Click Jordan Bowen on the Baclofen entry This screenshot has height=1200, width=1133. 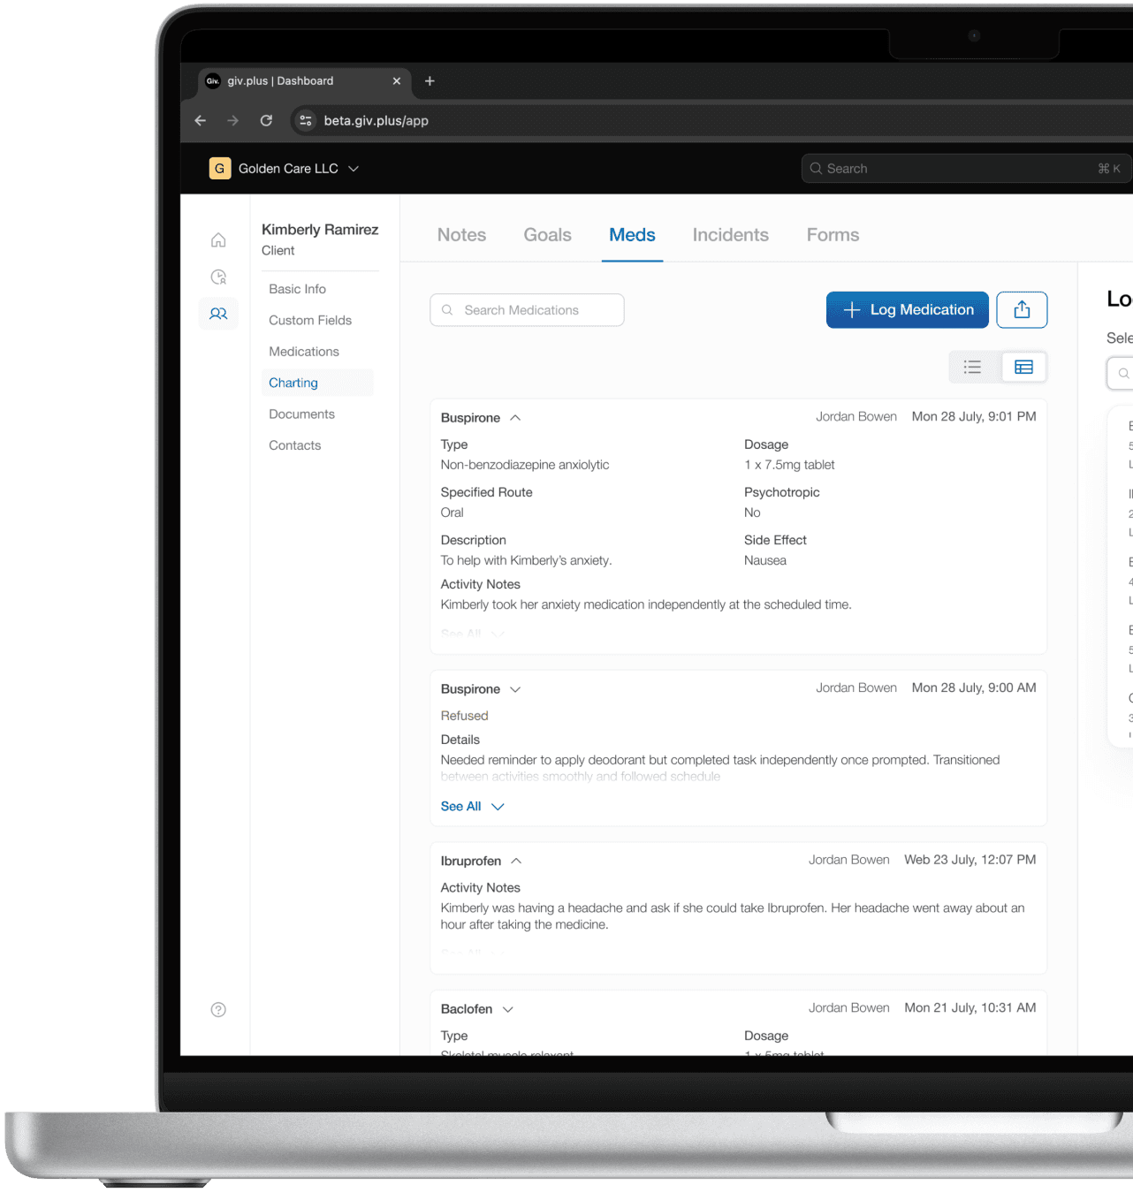(848, 1007)
